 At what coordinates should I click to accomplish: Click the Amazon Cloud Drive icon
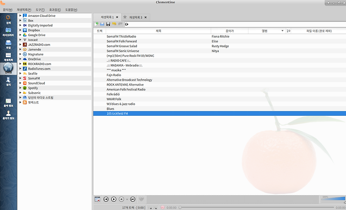(x=25, y=16)
